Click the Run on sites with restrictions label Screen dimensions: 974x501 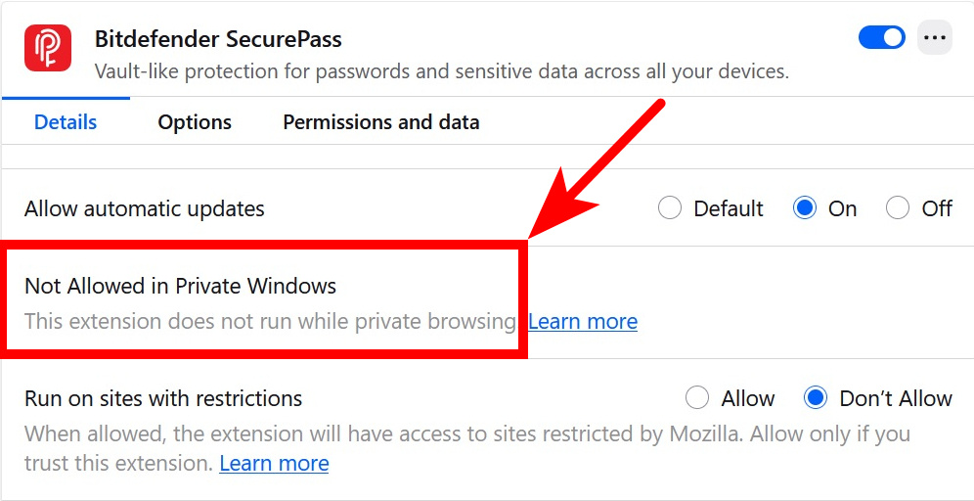[163, 398]
